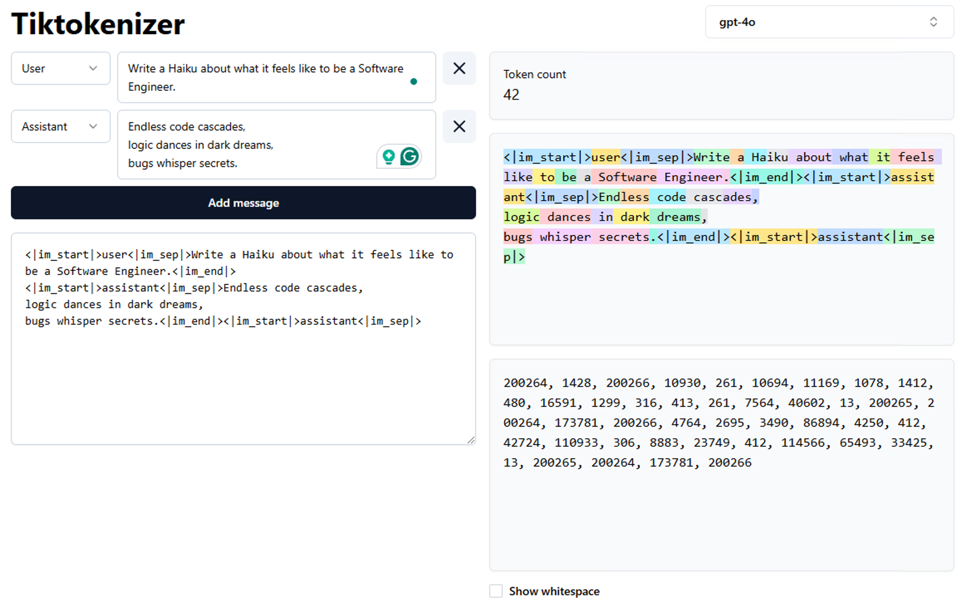Click up-down arrows of gpt-4o selector
The height and width of the screenshot is (612, 972).
pyautogui.click(x=933, y=22)
